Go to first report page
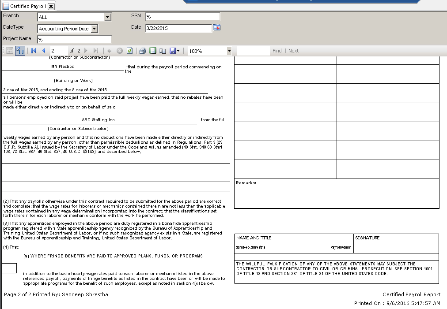The width and height of the screenshot is (447, 309). (34, 51)
